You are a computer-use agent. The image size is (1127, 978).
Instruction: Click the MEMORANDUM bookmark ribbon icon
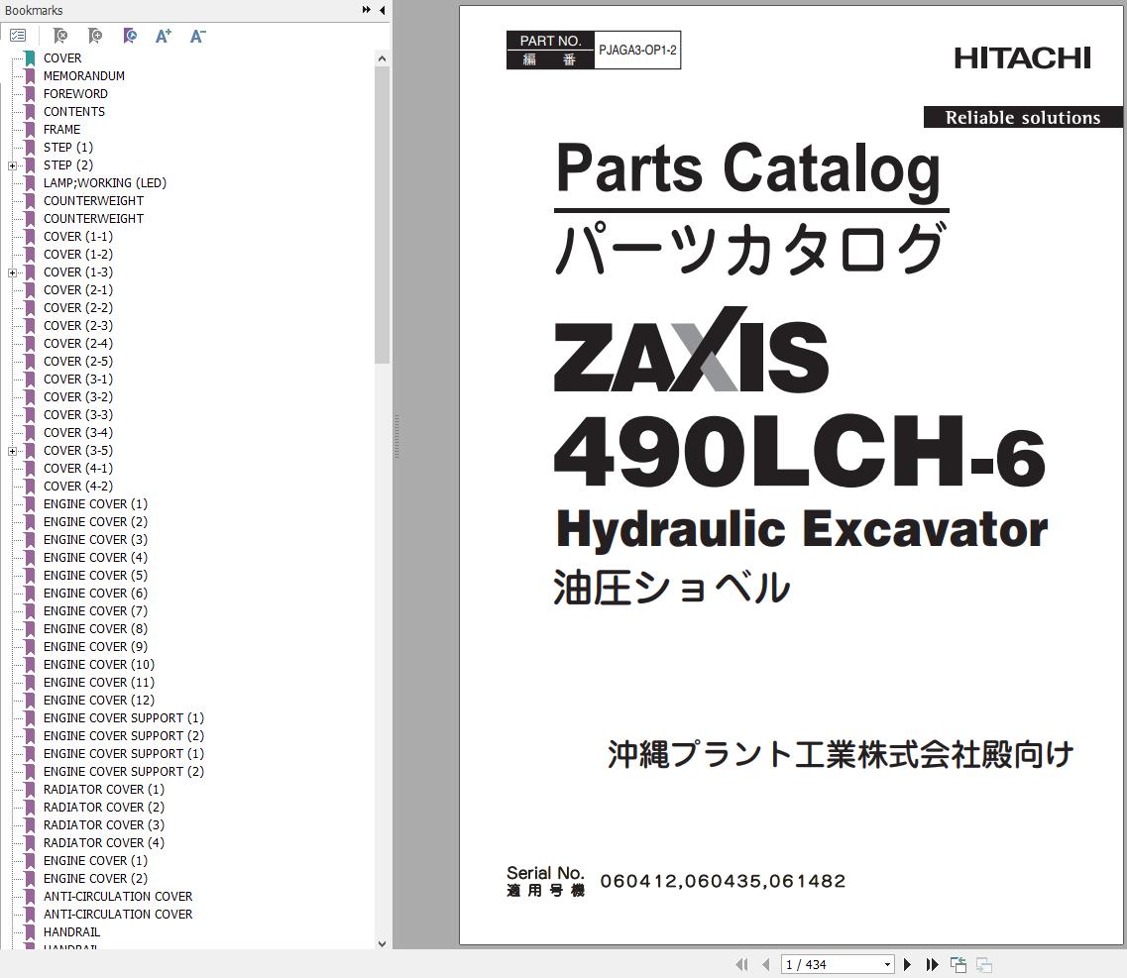pyautogui.click(x=30, y=76)
